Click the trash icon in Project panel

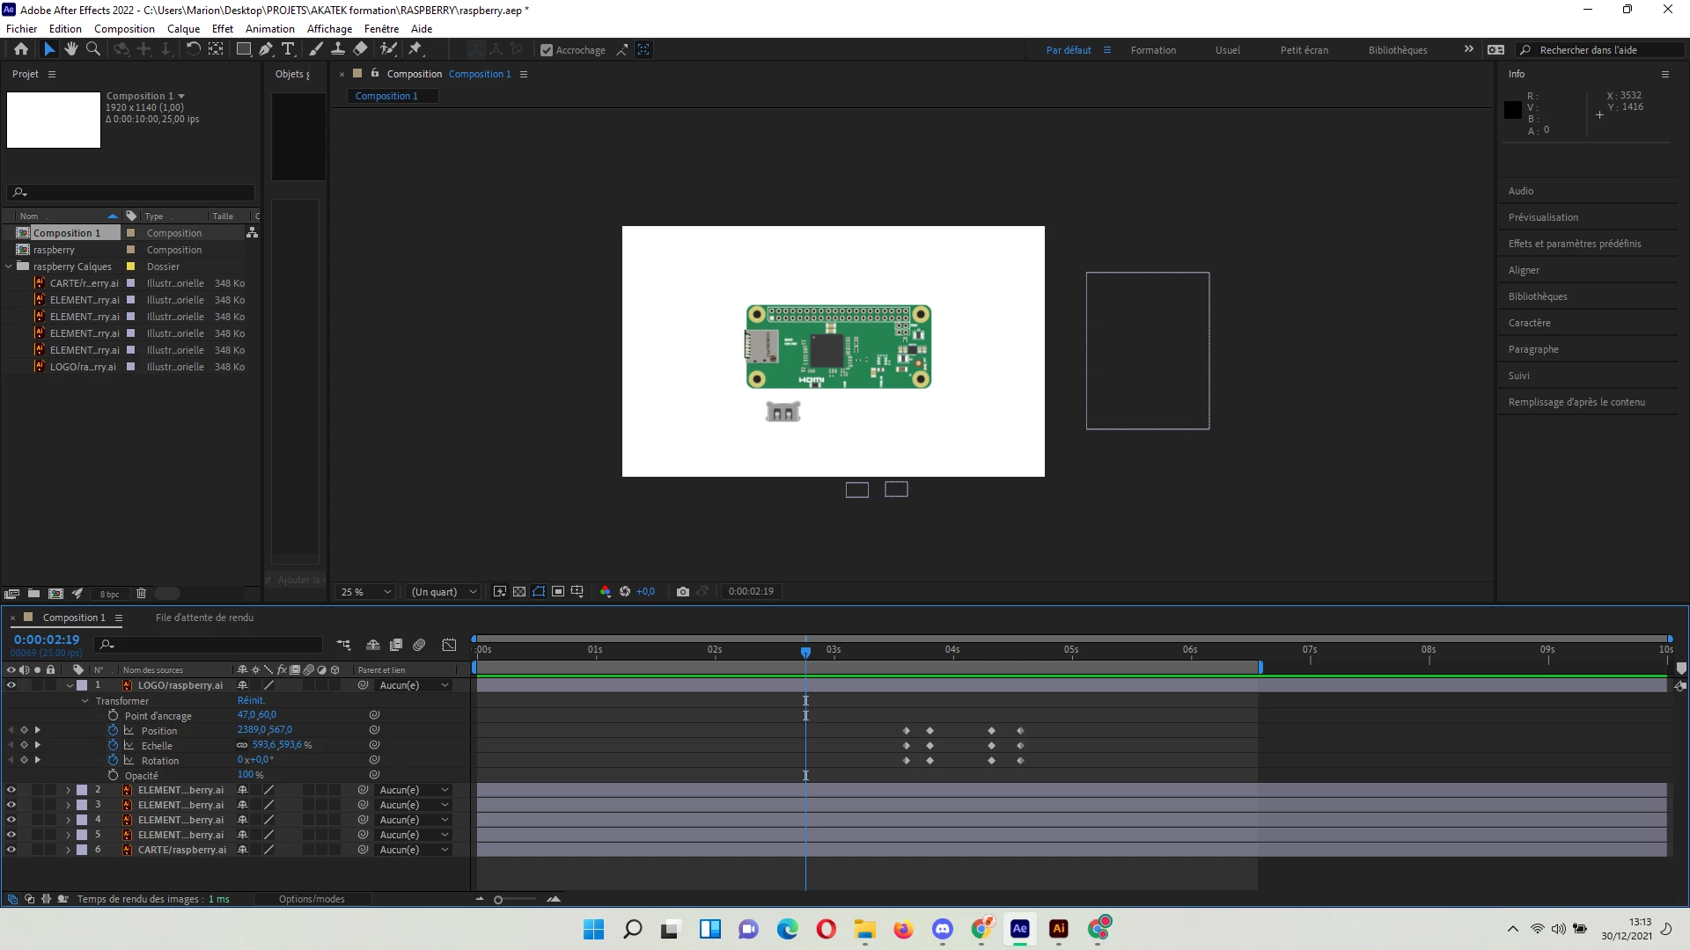tap(141, 594)
